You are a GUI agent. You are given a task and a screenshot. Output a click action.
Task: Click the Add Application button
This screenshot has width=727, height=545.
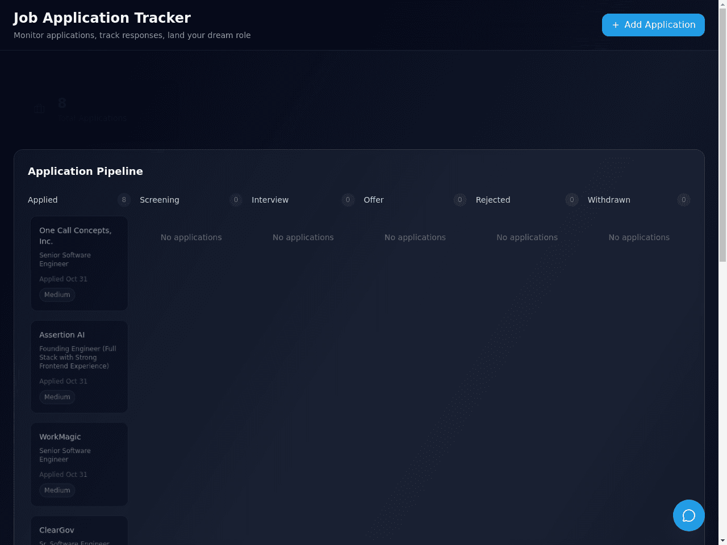(653, 25)
